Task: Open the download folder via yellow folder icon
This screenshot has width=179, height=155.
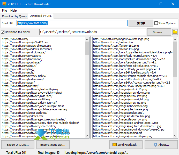Action: (x=175, y=32)
